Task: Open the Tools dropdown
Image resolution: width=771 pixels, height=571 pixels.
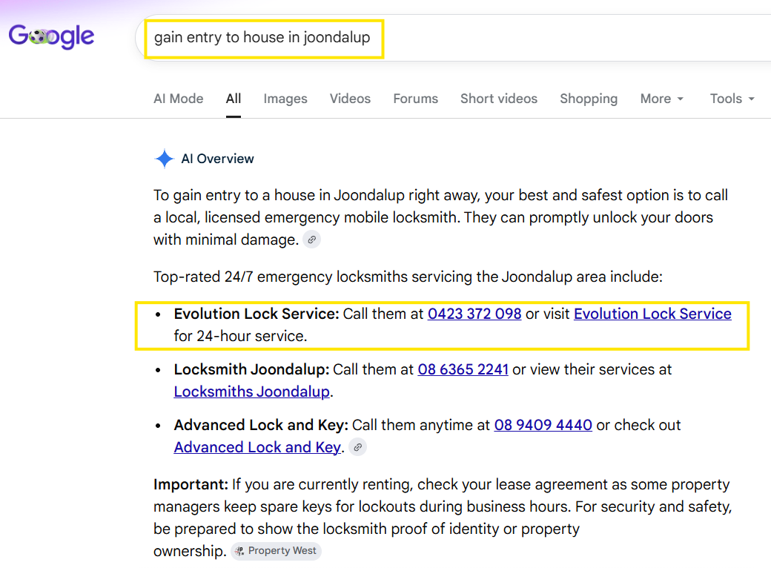Action: click(x=732, y=99)
